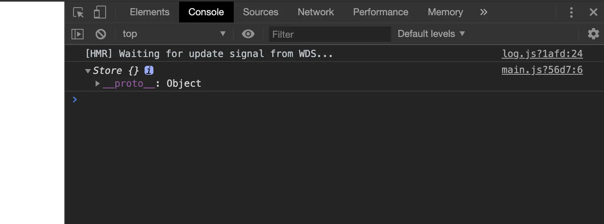
Task: Open the console settings gear
Action: pyautogui.click(x=593, y=34)
